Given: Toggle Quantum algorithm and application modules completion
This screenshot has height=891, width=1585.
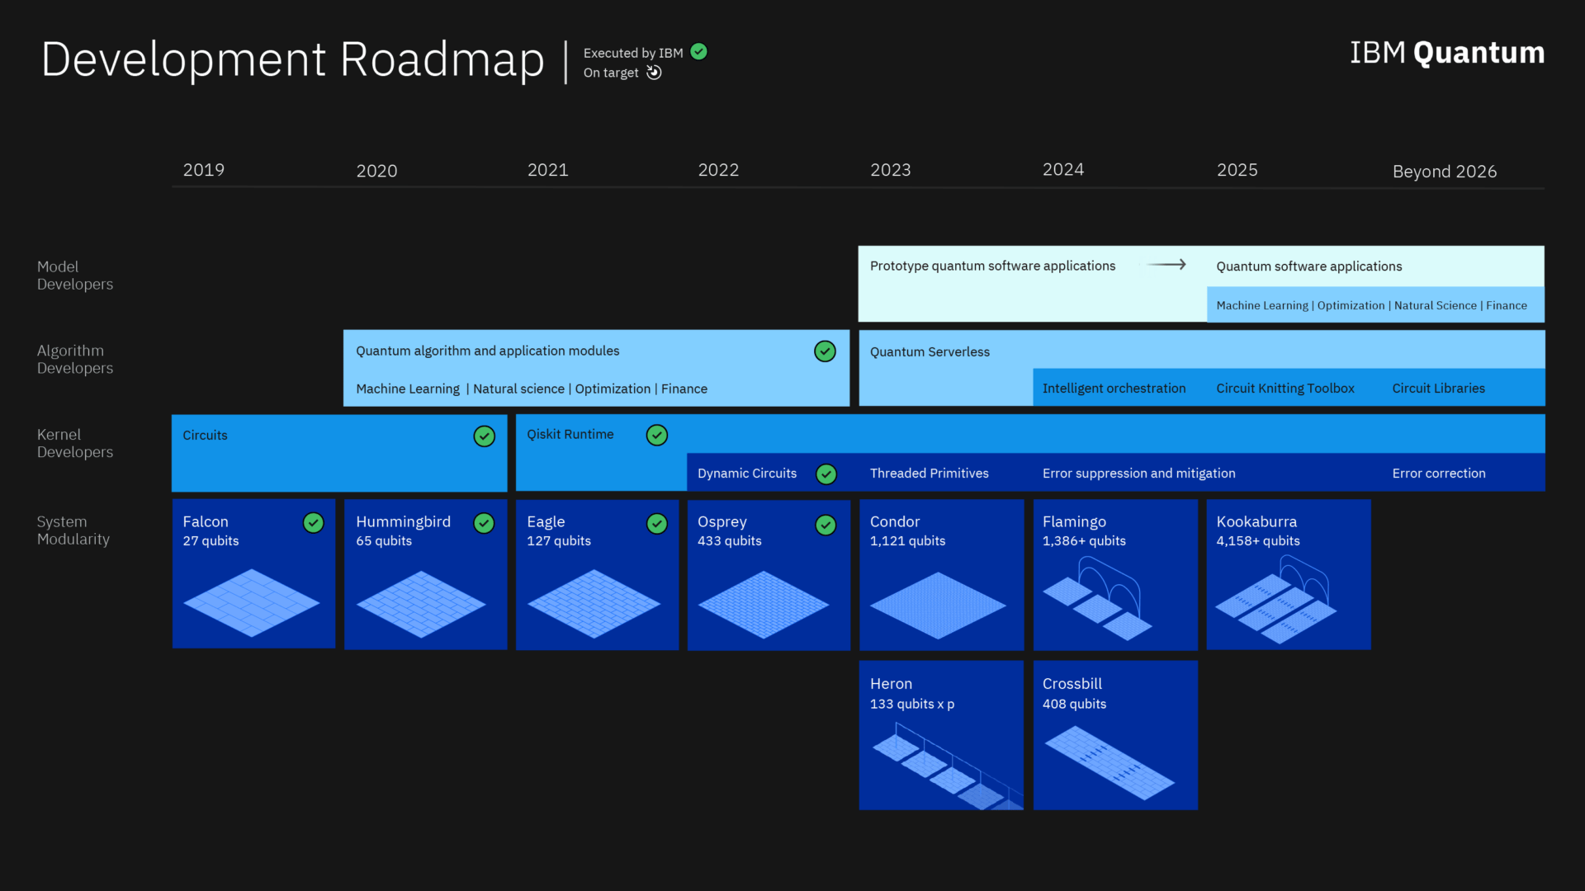Looking at the screenshot, I should [826, 351].
